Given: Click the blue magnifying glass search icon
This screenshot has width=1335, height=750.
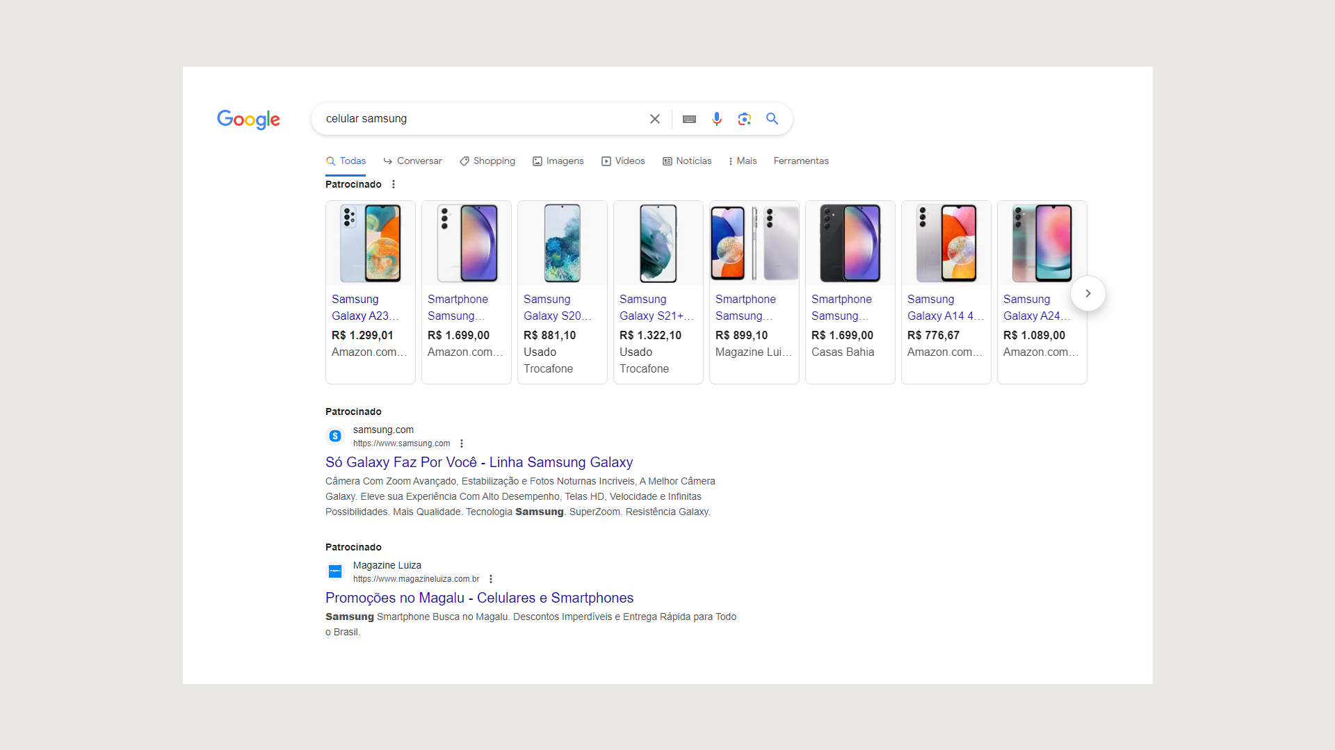Looking at the screenshot, I should (x=772, y=119).
